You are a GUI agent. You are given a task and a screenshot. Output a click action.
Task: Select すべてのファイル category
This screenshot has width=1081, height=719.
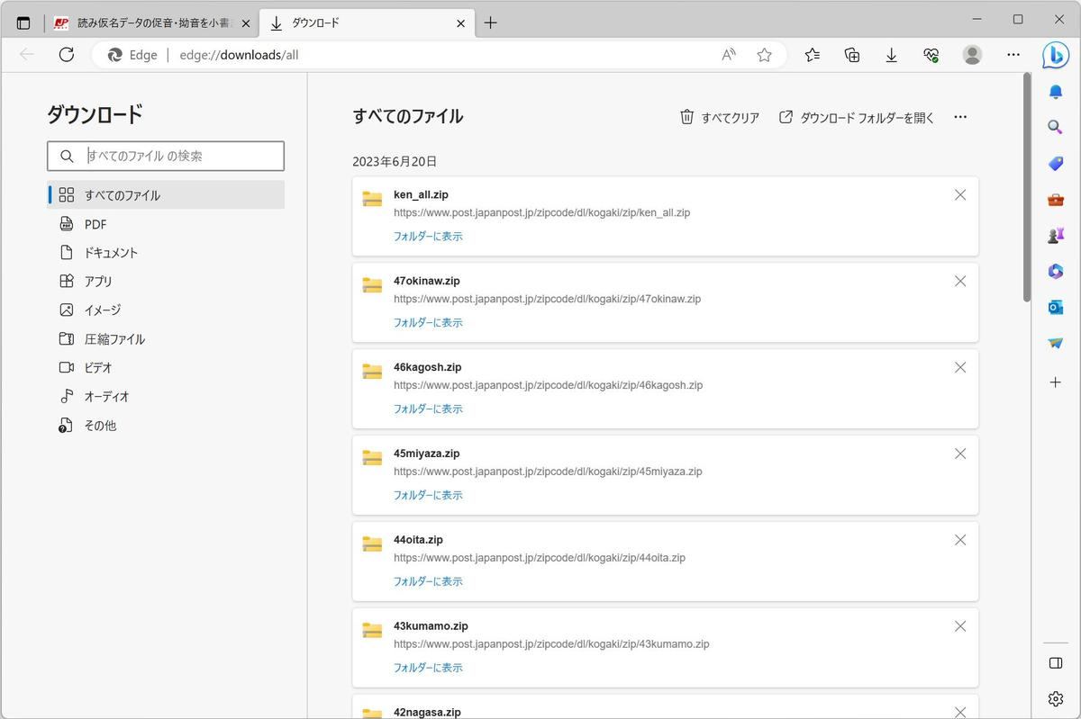click(x=166, y=195)
